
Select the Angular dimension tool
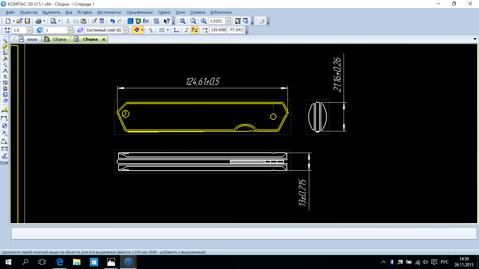coord(5,141)
